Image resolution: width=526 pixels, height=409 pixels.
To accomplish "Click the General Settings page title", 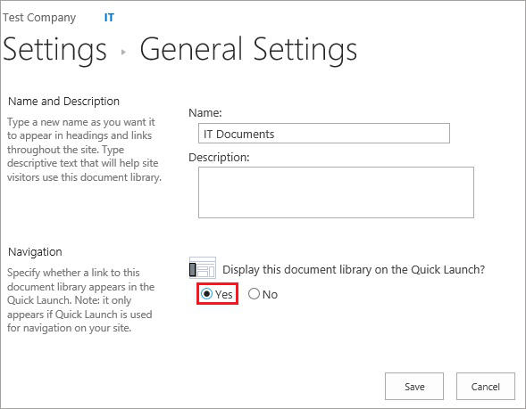I will pos(248,50).
